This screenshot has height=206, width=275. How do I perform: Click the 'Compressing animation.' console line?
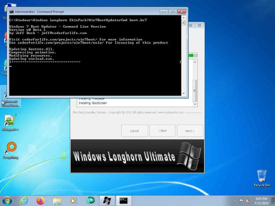tap(33, 52)
